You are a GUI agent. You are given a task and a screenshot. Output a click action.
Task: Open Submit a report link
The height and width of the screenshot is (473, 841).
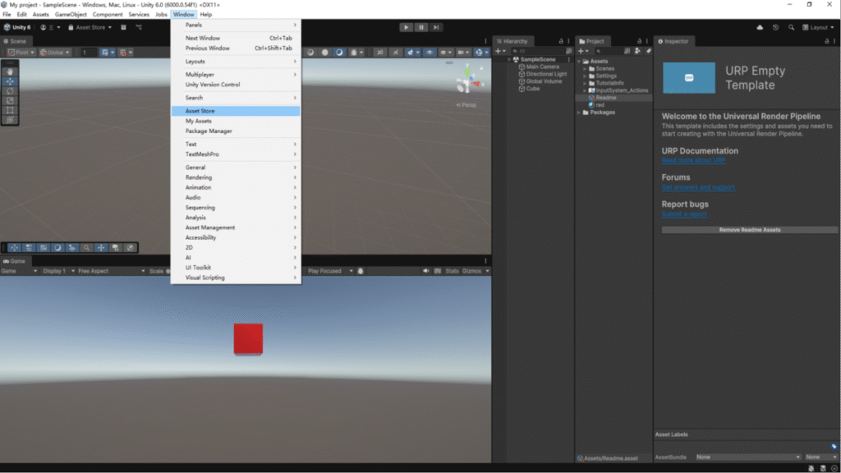(x=684, y=214)
